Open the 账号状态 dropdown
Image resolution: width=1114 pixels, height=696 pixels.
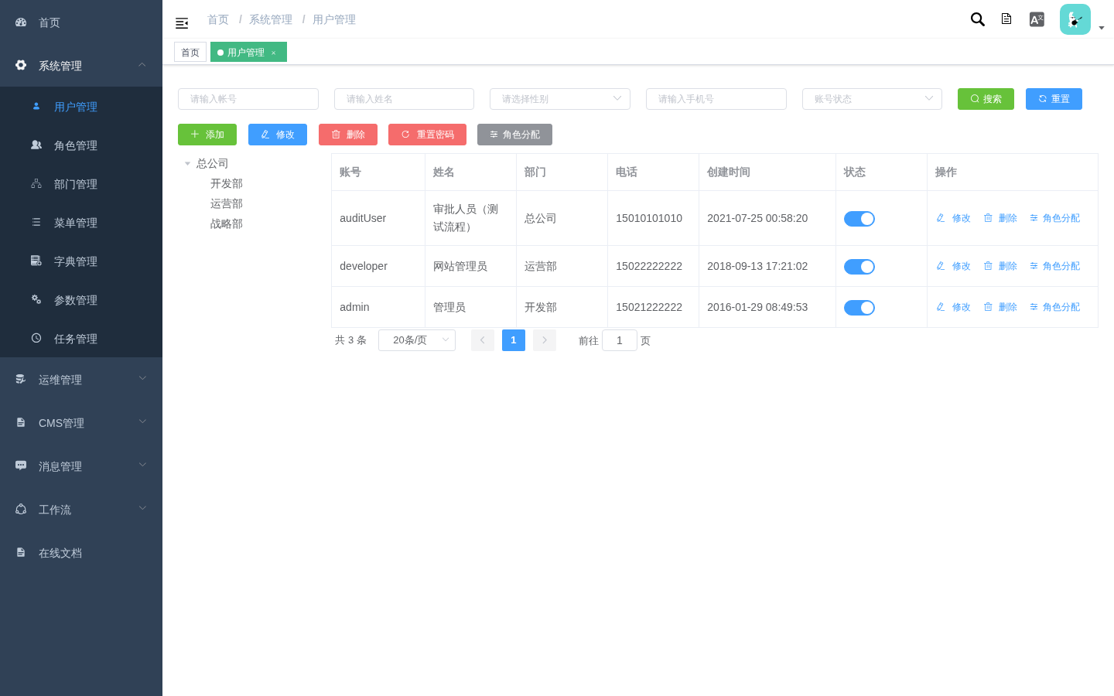(872, 99)
